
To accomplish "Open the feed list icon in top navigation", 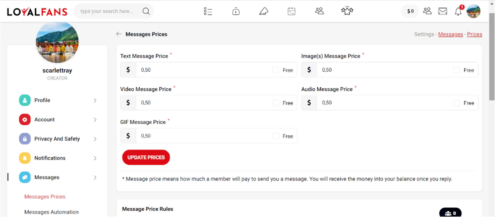I will point(208,11).
